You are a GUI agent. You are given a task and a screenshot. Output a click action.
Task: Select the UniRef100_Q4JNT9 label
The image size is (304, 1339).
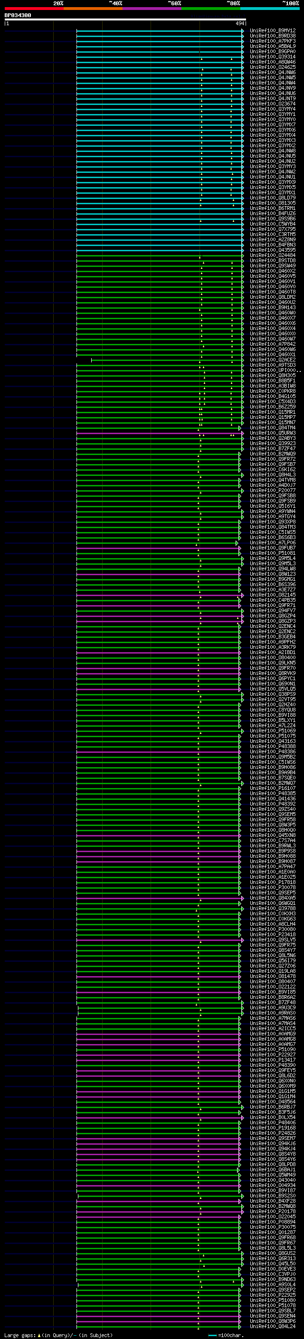[x=273, y=99]
